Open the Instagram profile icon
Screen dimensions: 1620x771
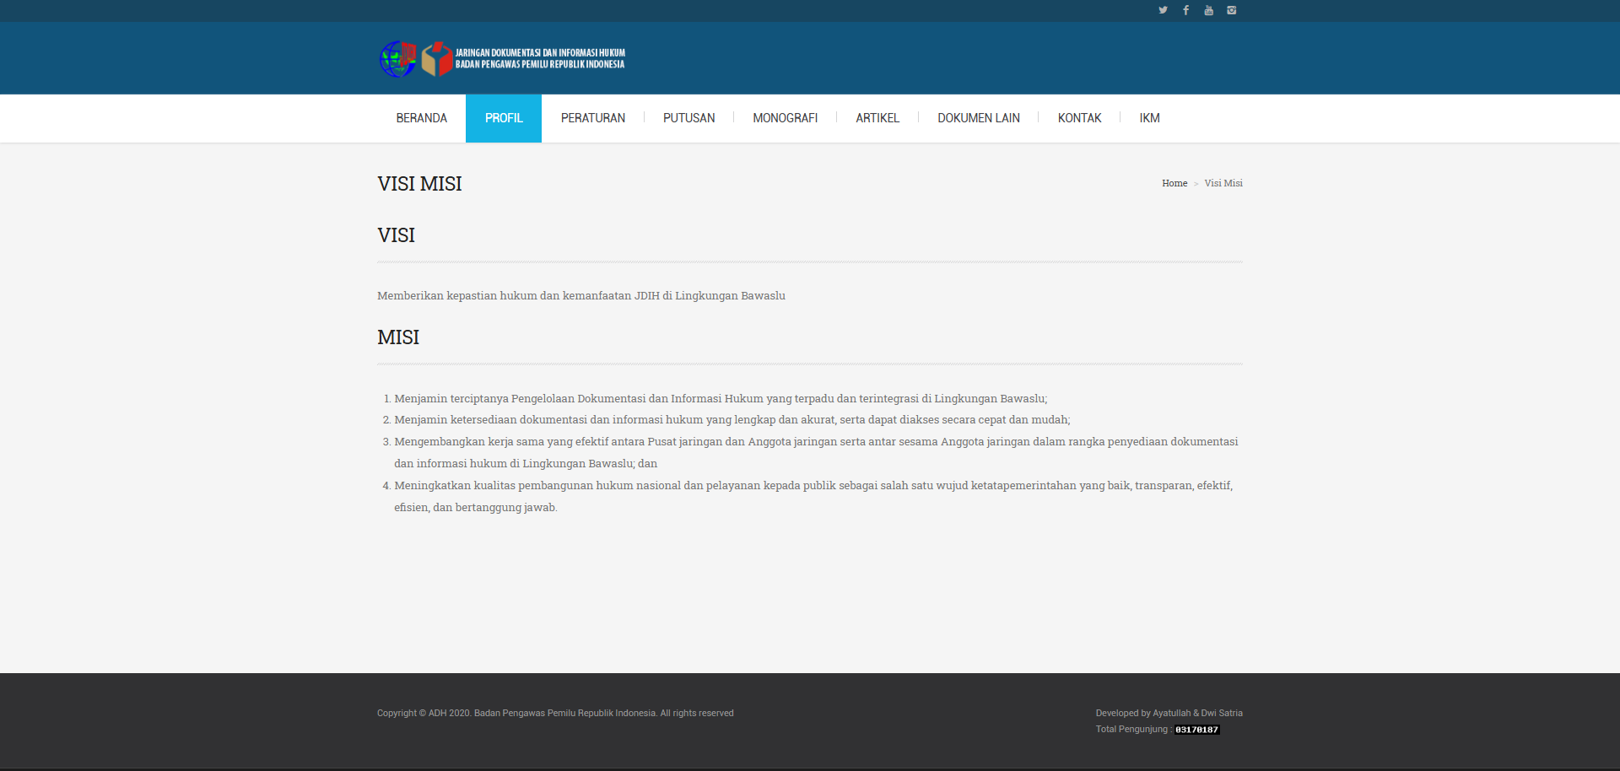(x=1231, y=10)
